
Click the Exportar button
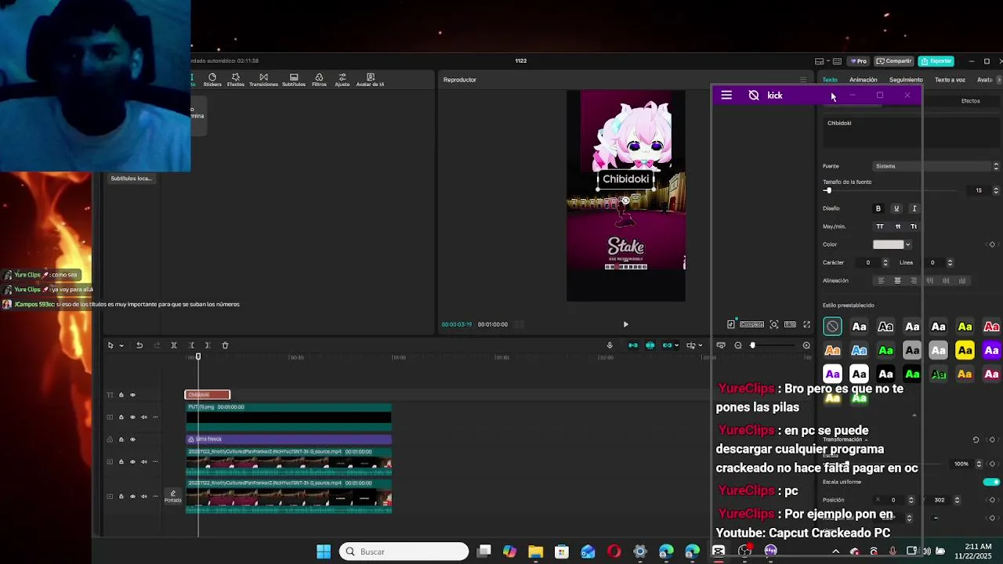936,61
